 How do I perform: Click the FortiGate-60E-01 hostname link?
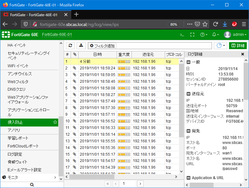[x=57, y=35]
